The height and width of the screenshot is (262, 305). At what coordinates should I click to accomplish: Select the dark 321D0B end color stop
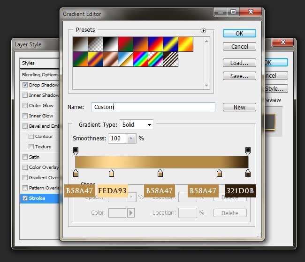tap(248, 173)
